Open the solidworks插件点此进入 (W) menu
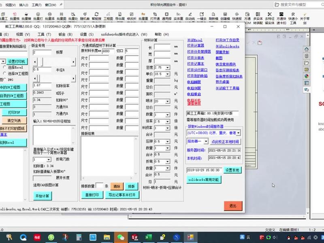Image resolution: width=324 pixels, height=243 pixels. [x=124, y=34]
